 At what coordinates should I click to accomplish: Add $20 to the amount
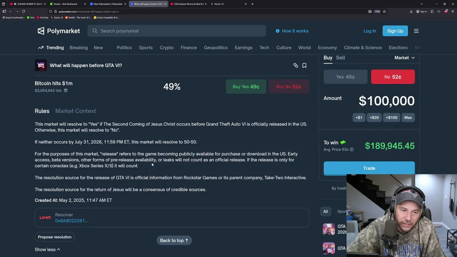point(374,117)
